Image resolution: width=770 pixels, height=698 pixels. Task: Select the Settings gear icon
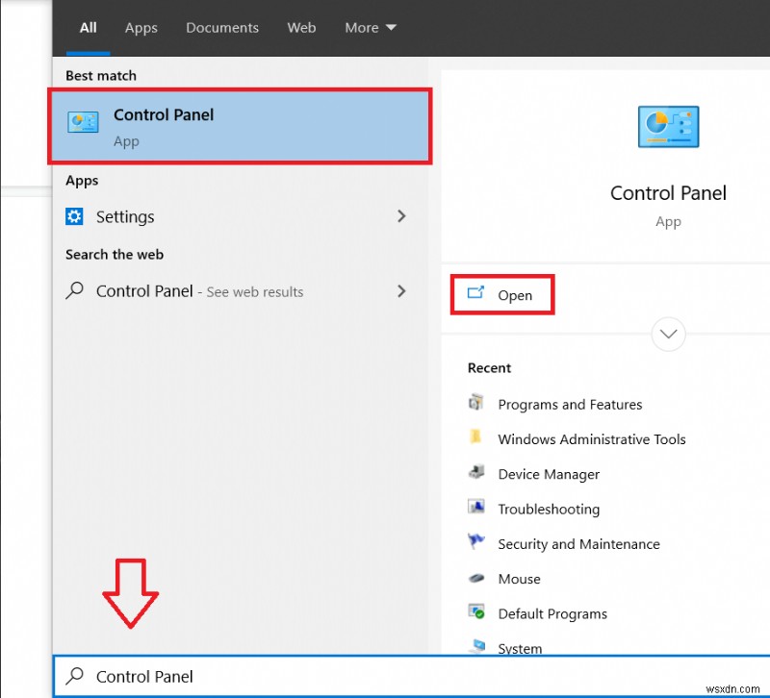click(x=74, y=216)
